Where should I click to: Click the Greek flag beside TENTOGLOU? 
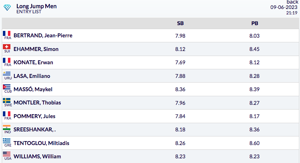(7, 141)
